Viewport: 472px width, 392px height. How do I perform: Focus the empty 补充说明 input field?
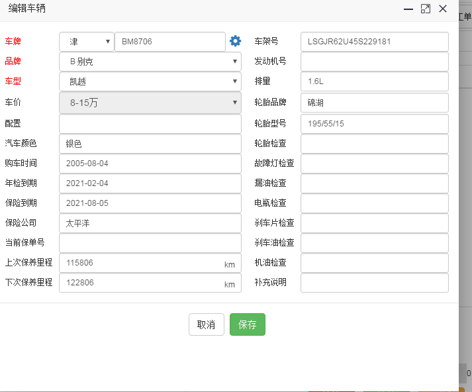[x=374, y=283]
